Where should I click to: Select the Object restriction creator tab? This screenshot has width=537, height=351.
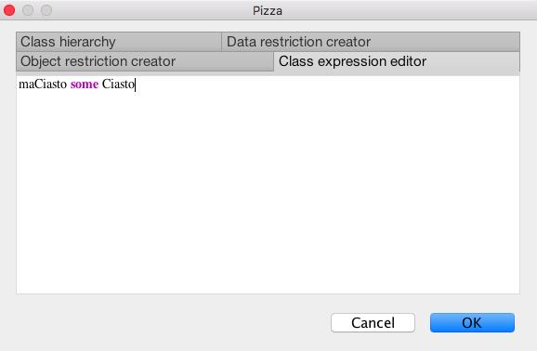tap(145, 61)
